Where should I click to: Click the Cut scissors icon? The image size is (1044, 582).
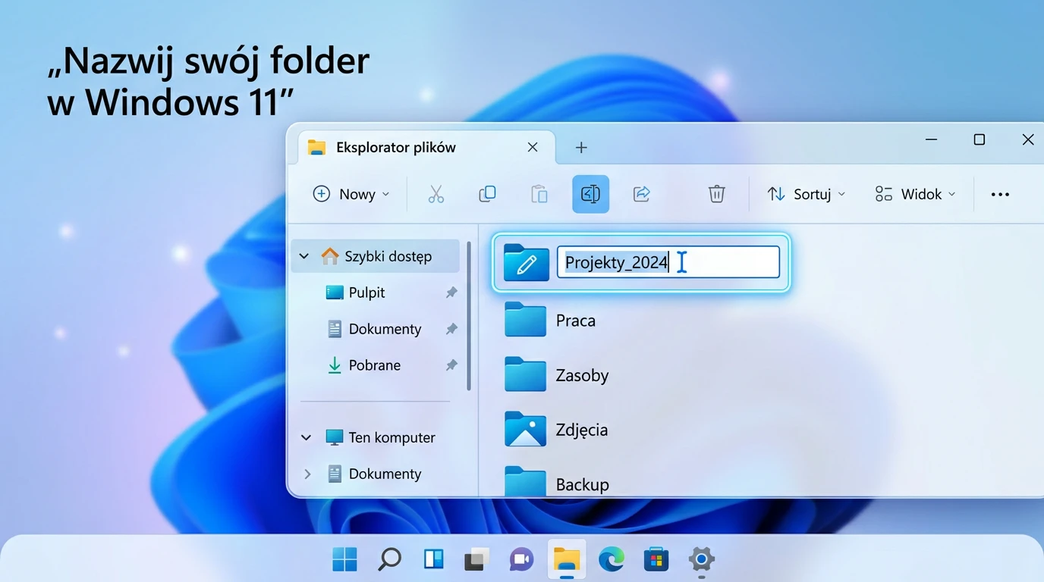click(436, 194)
